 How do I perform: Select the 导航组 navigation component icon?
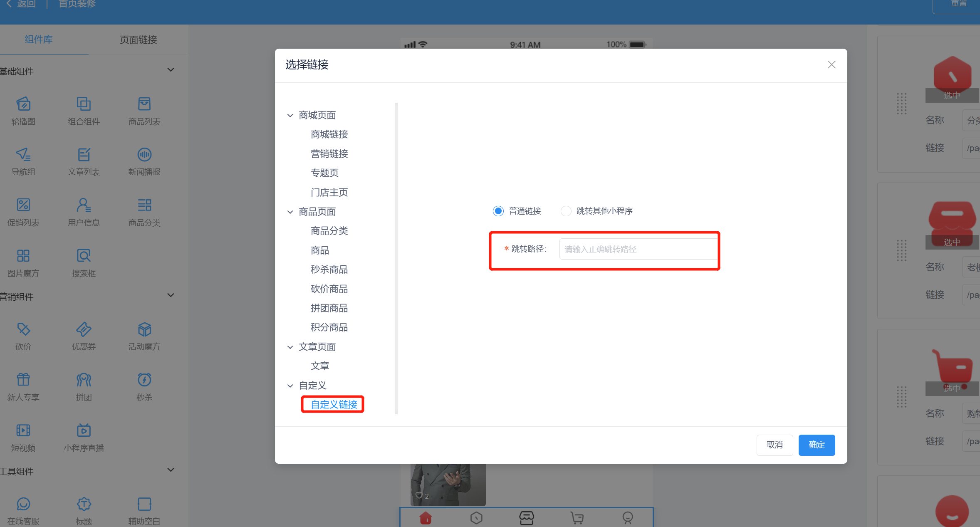click(x=23, y=154)
